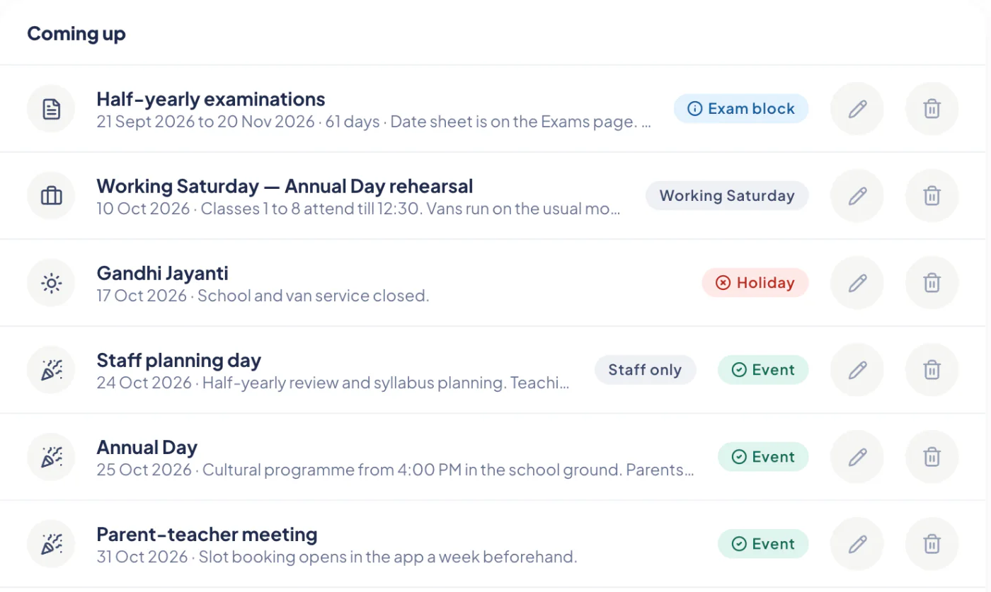Click the Event badge for Parent-teacher meeting
Image resolution: width=991 pixels, height=592 pixels.
click(x=763, y=544)
